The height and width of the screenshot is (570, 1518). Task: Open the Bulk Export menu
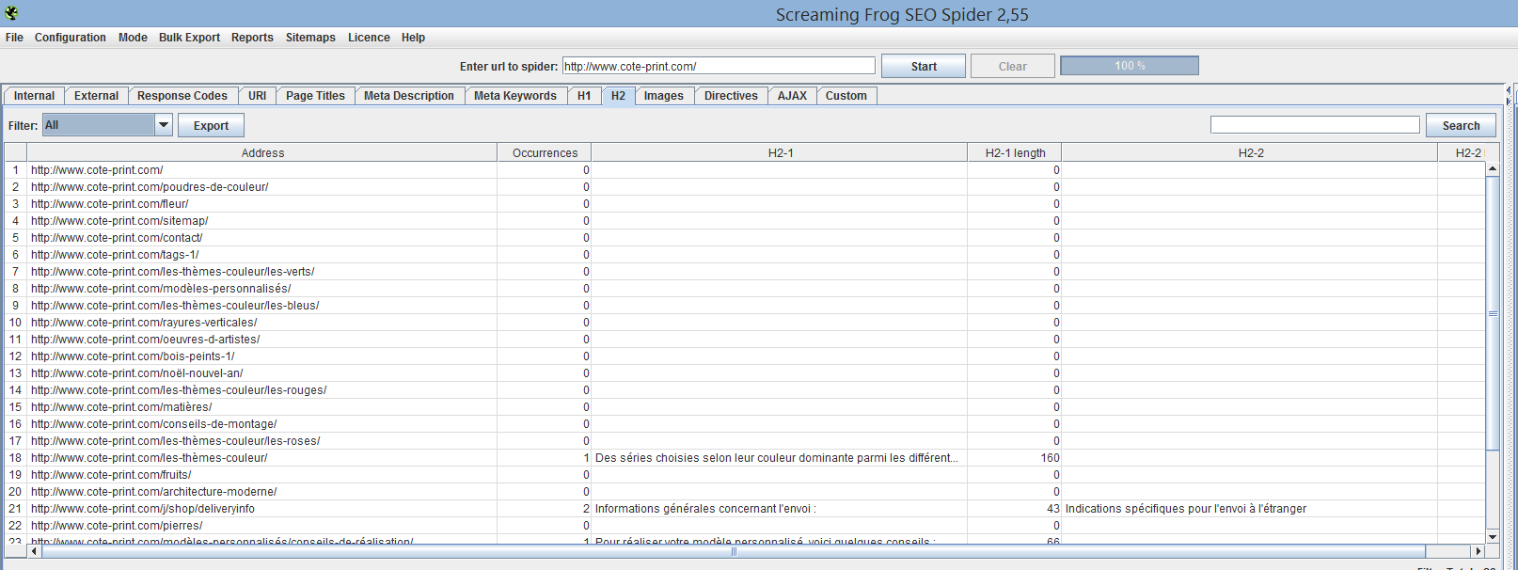coord(189,38)
